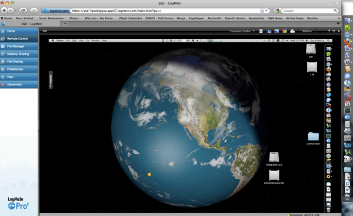Viewport: 353px width, 216px height.
Task: Click the clipboard sync toolbar icon
Action: (261, 31)
